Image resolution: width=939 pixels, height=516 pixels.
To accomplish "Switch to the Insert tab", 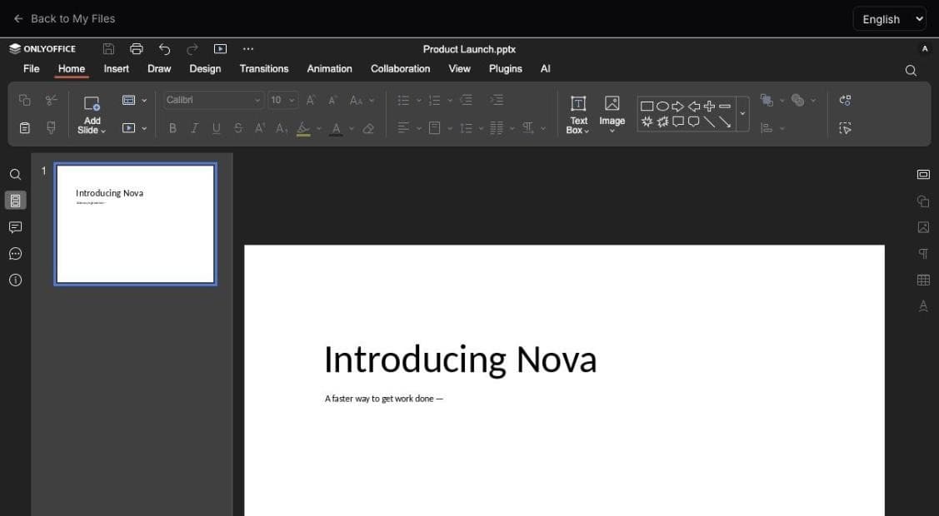I will (116, 69).
